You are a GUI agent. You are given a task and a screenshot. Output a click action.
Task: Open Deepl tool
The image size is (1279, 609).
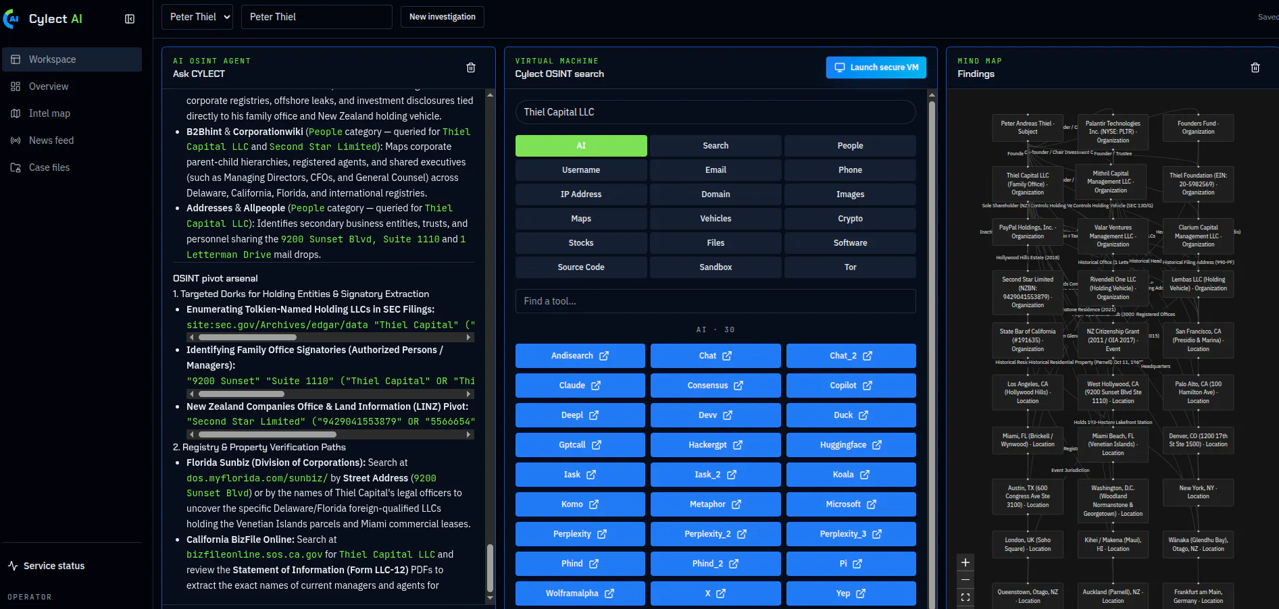pyautogui.click(x=580, y=415)
